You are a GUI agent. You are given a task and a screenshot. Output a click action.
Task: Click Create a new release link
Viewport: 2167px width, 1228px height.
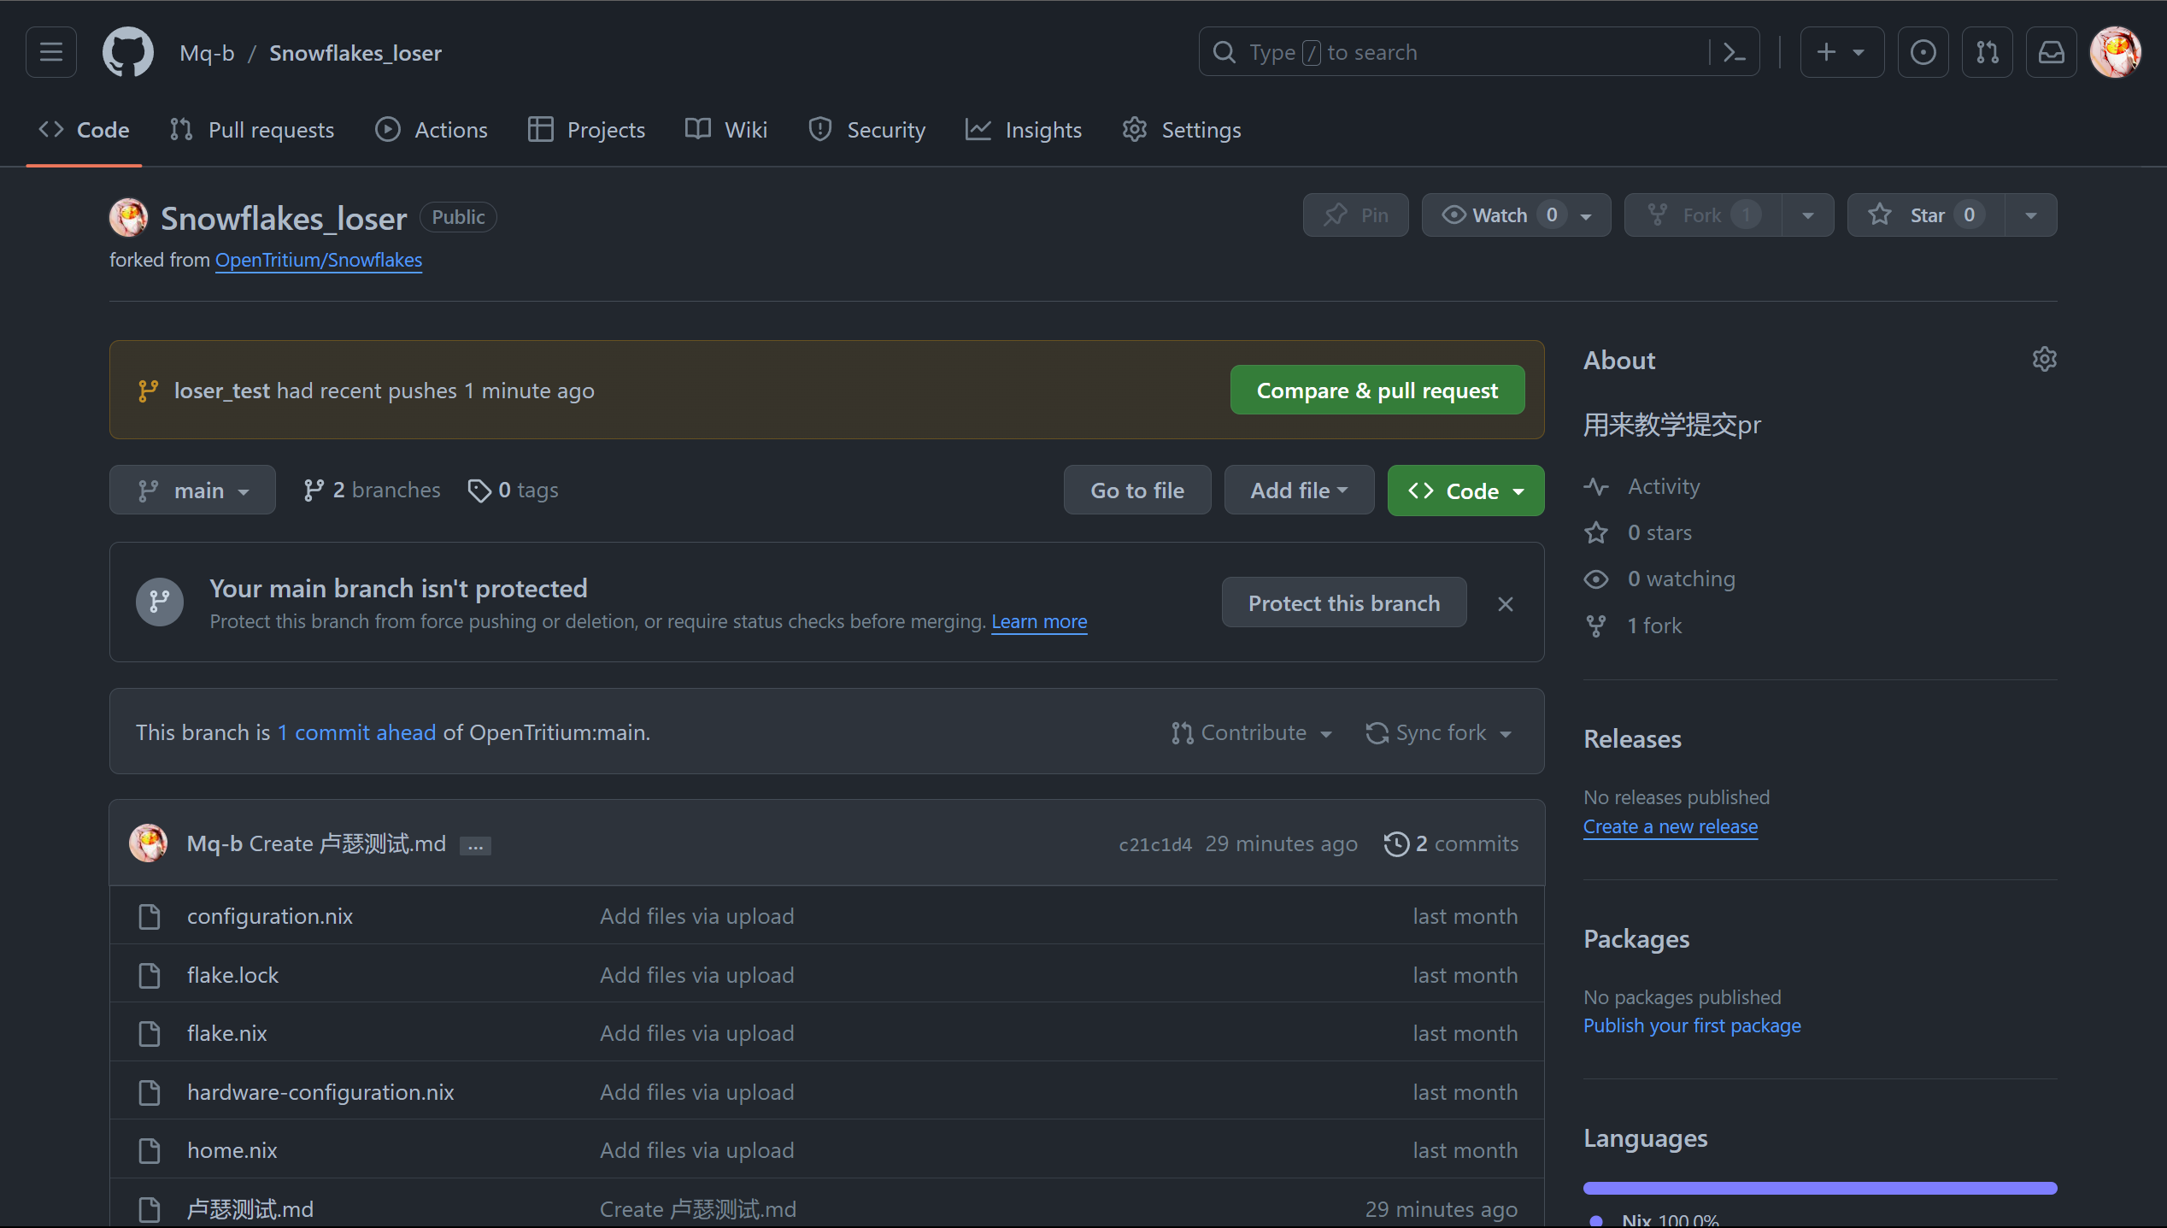pyautogui.click(x=1671, y=826)
